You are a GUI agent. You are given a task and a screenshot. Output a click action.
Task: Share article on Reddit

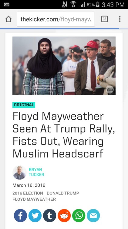point(64,216)
